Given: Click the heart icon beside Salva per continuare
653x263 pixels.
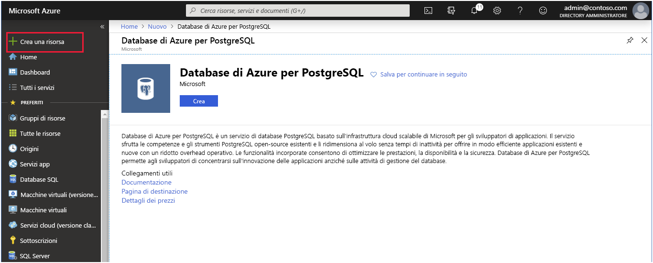Looking at the screenshot, I should tap(374, 75).
